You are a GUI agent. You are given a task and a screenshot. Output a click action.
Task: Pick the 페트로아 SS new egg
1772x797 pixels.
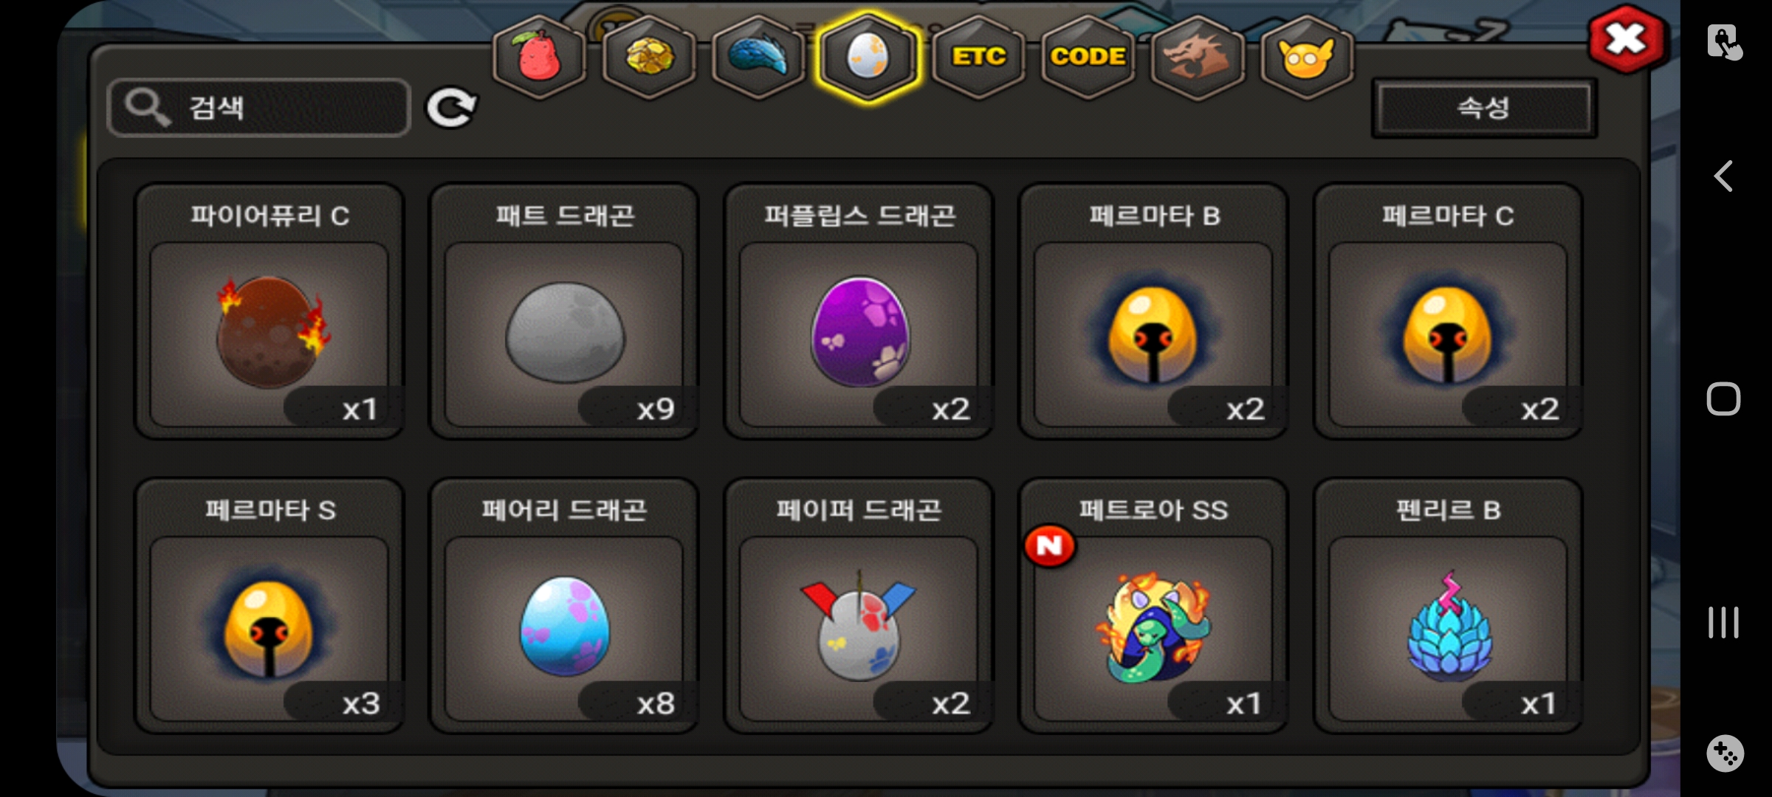point(1153,605)
